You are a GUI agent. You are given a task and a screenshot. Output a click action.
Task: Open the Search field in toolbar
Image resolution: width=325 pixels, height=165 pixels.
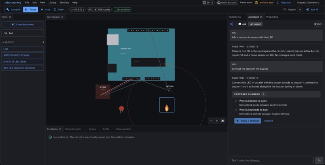[x=293, y=10]
